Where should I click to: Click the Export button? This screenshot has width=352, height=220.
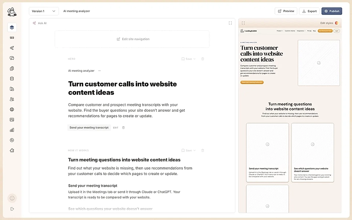pyautogui.click(x=309, y=11)
